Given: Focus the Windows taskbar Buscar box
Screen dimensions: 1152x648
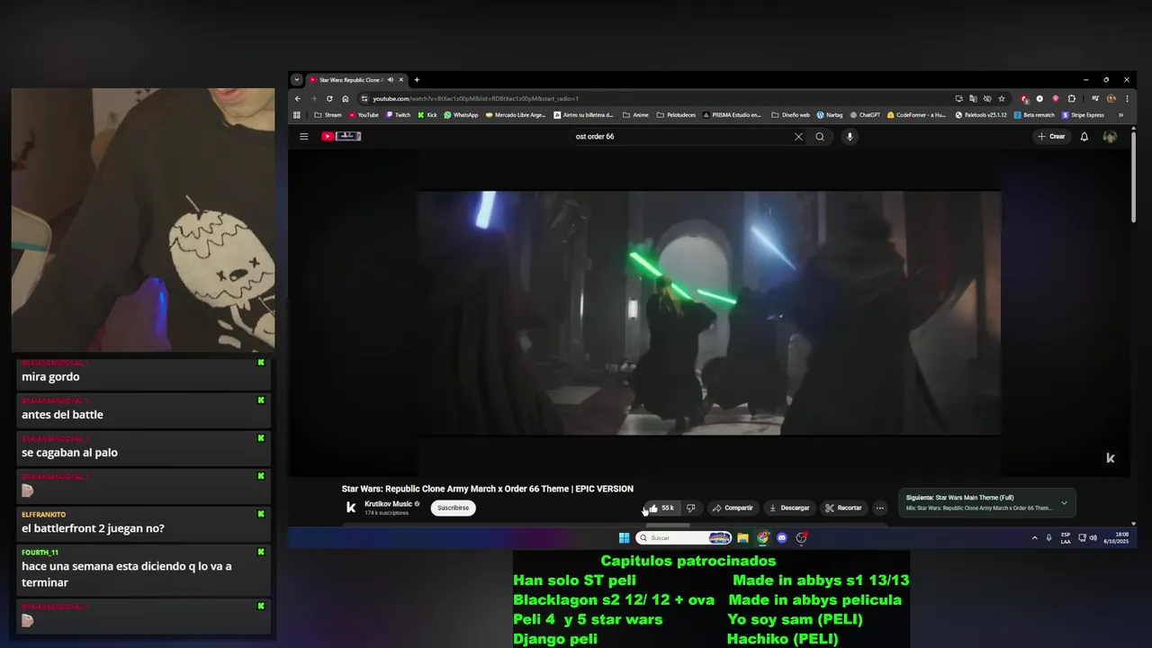Looking at the screenshot, I should point(684,538).
